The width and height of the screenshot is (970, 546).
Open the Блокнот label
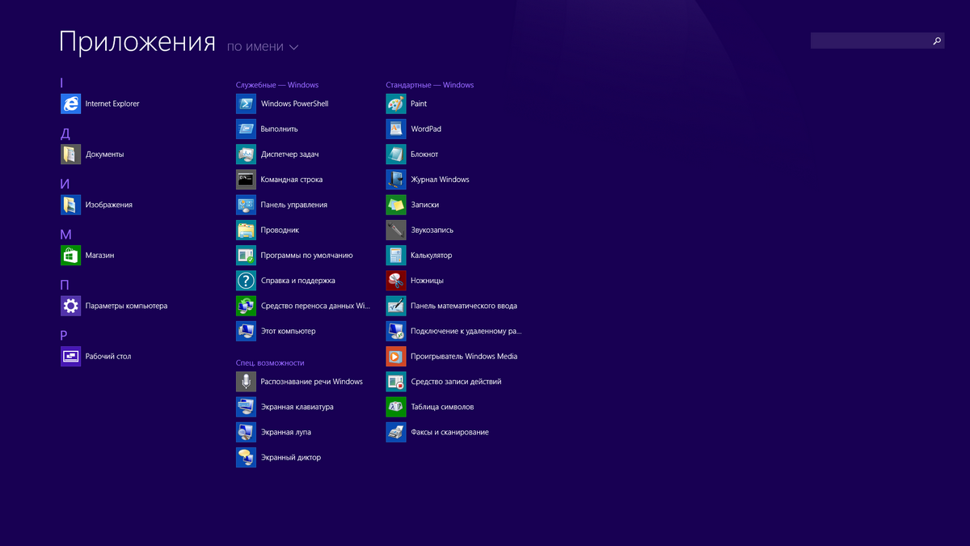(x=424, y=154)
